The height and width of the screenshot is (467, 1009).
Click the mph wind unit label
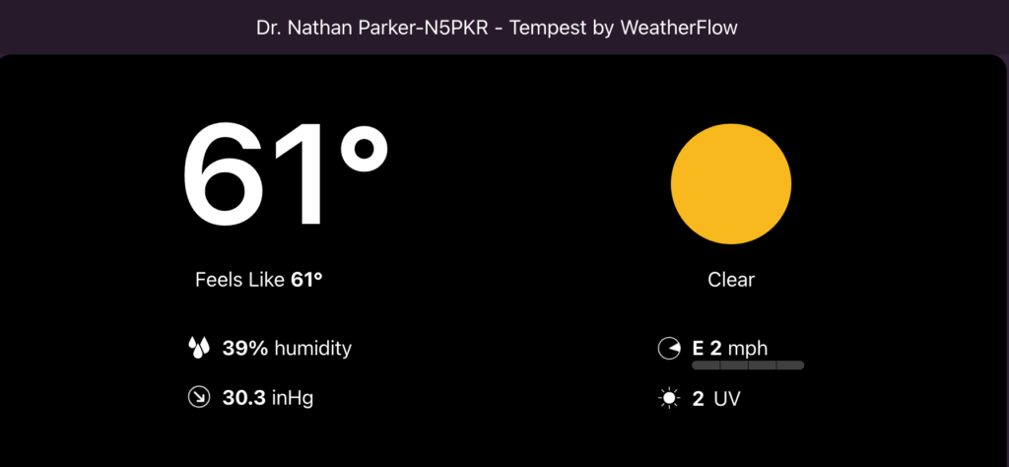[x=748, y=348]
